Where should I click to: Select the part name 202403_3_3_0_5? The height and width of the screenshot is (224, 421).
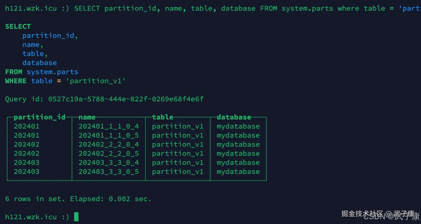pyautogui.click(x=109, y=172)
